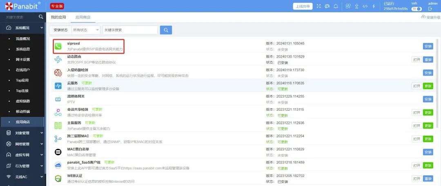Open 网卡设置 in the sidebar
The image size is (441, 186).
(x=23, y=59)
